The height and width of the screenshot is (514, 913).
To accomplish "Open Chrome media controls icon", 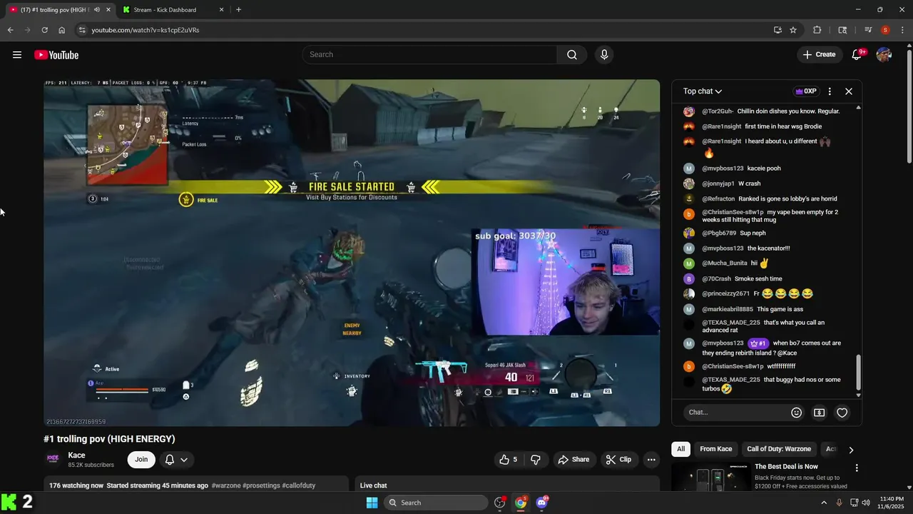I will (x=868, y=30).
